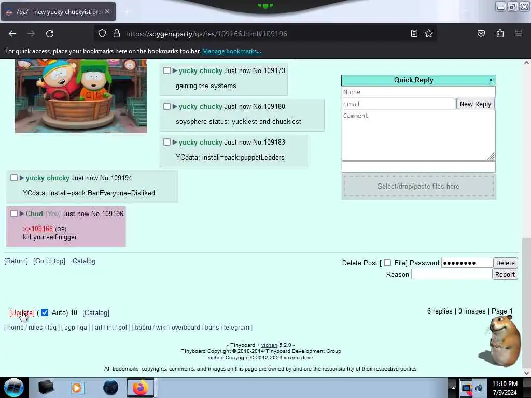Image resolution: width=531 pixels, height=398 pixels.
Task: Click the address bar URL
Action: pos(206,34)
